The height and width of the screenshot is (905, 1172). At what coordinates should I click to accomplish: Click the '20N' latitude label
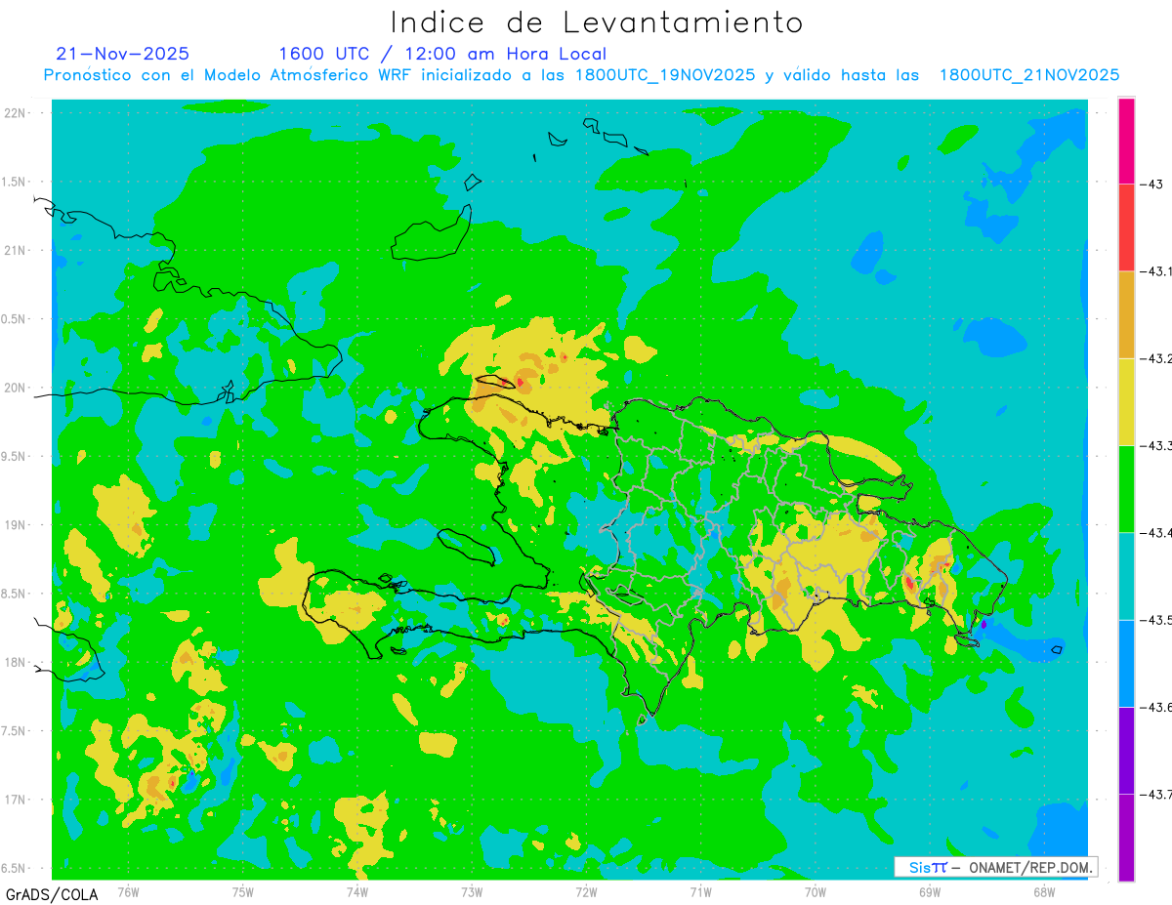click(16, 388)
